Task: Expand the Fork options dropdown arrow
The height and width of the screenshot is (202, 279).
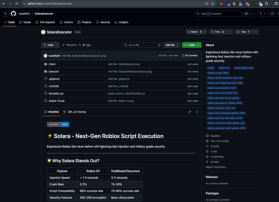Action: coord(230,32)
